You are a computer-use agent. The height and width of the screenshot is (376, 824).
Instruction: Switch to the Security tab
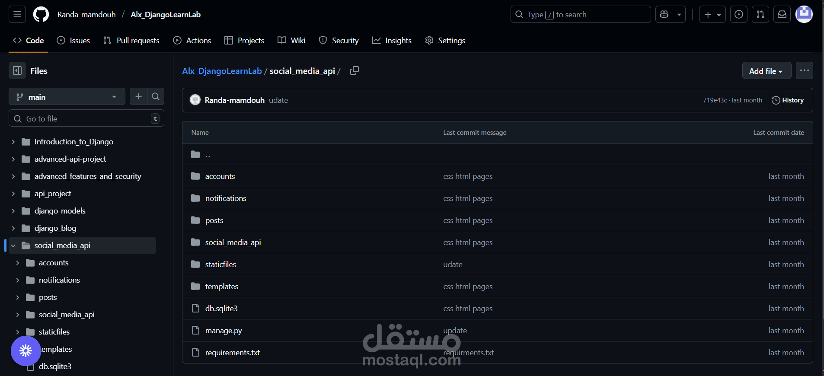(339, 41)
